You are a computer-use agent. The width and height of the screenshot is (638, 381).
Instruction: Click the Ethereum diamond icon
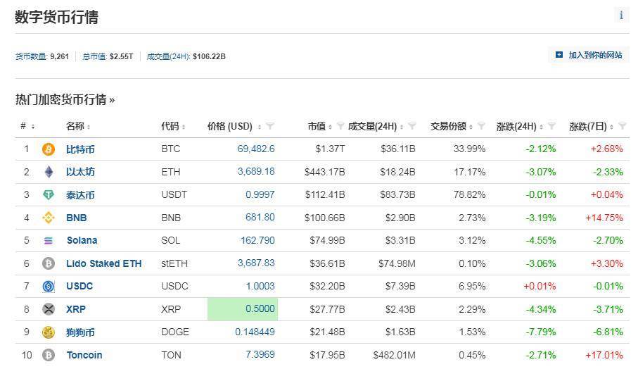point(49,172)
